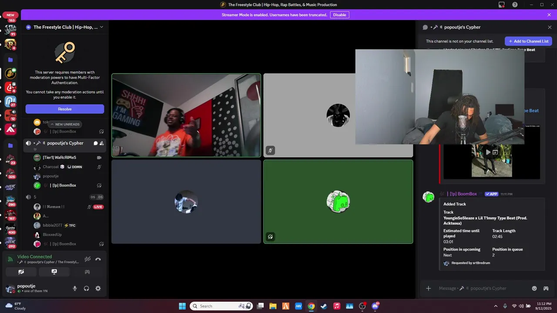Select BloxxedUp voice member
The height and width of the screenshot is (313, 557).
tap(69, 235)
